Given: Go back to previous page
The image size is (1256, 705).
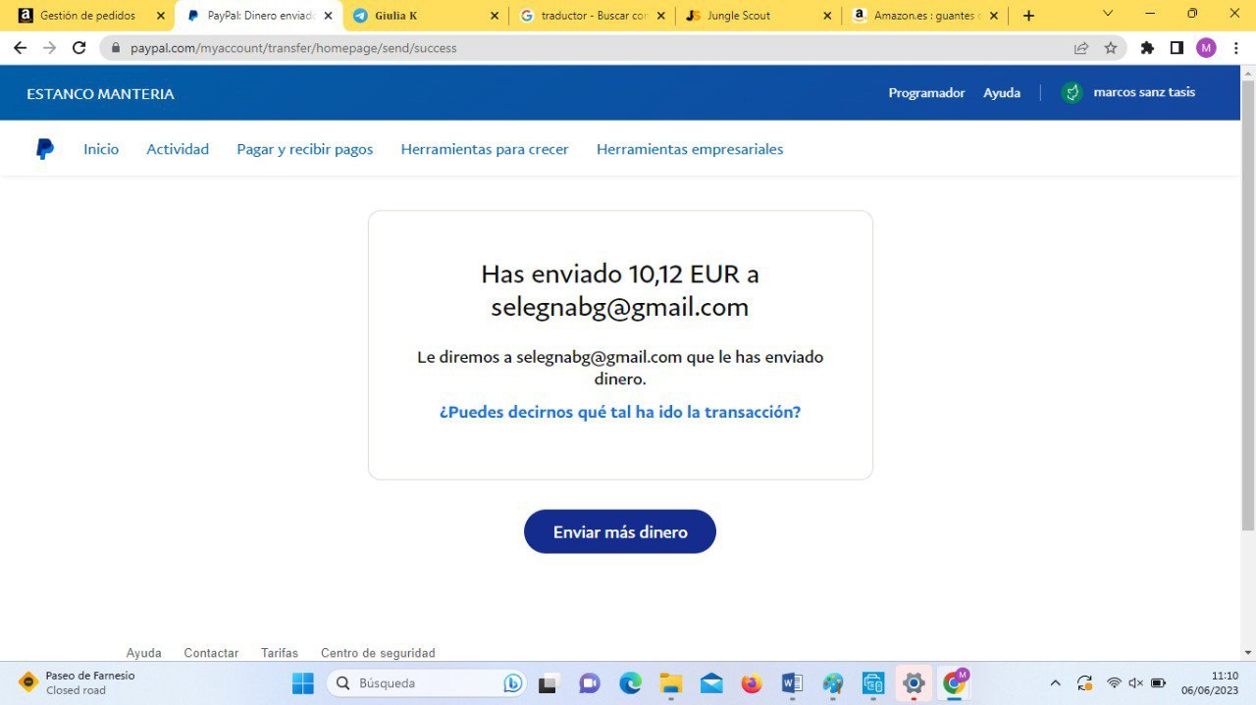Looking at the screenshot, I should 20,47.
